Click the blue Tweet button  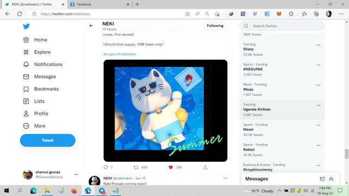pos(47,140)
